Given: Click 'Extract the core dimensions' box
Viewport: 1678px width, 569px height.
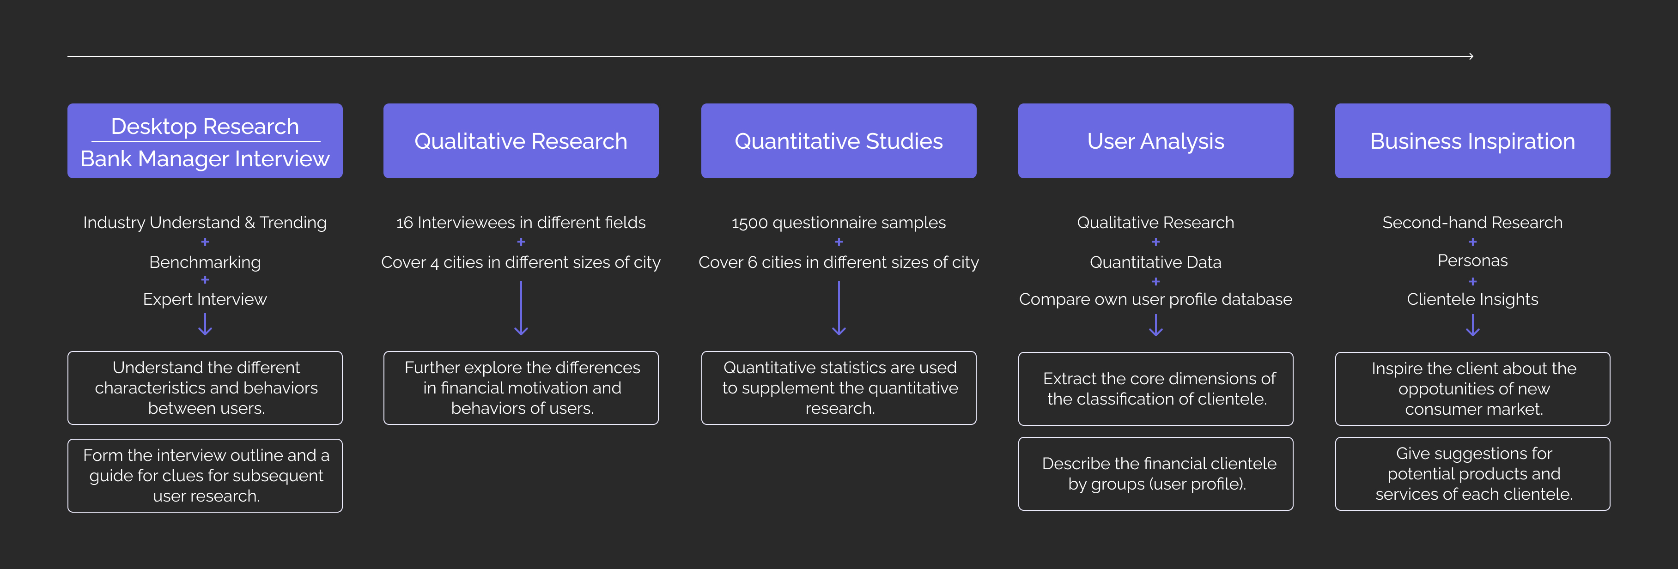Looking at the screenshot, I should [1155, 389].
